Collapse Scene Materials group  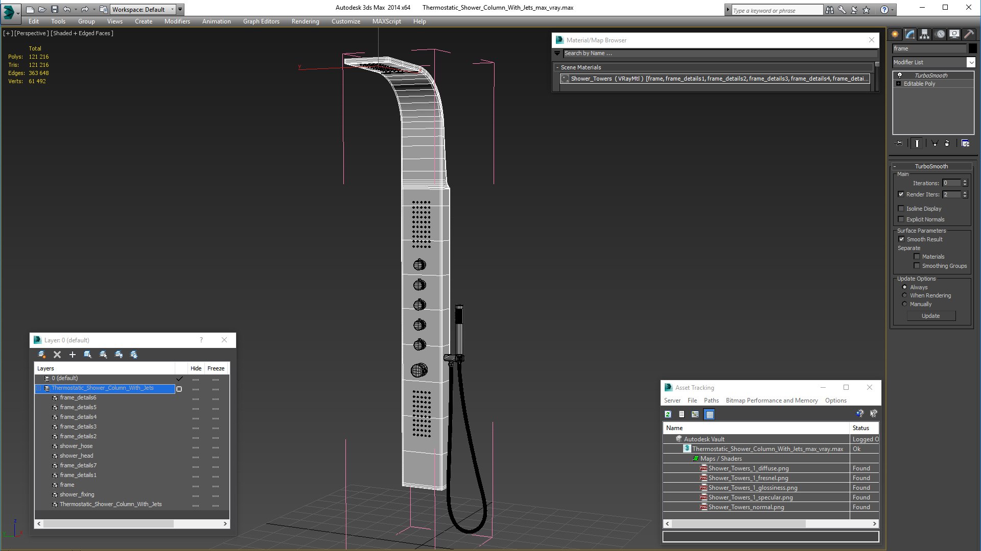tap(557, 67)
